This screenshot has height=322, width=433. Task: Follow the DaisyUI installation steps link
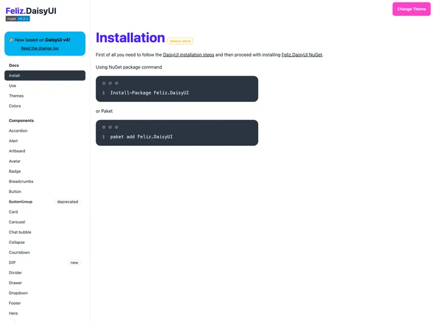188,55
